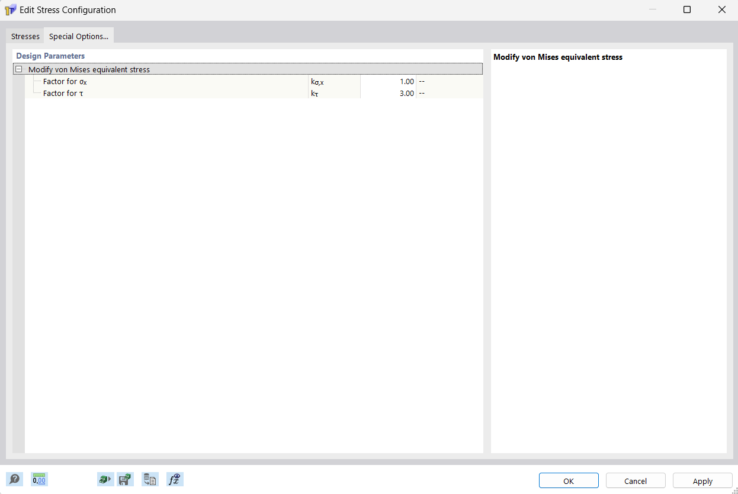Select the Special Options... tab
Viewport: 738px width, 494px height.
[79, 36]
